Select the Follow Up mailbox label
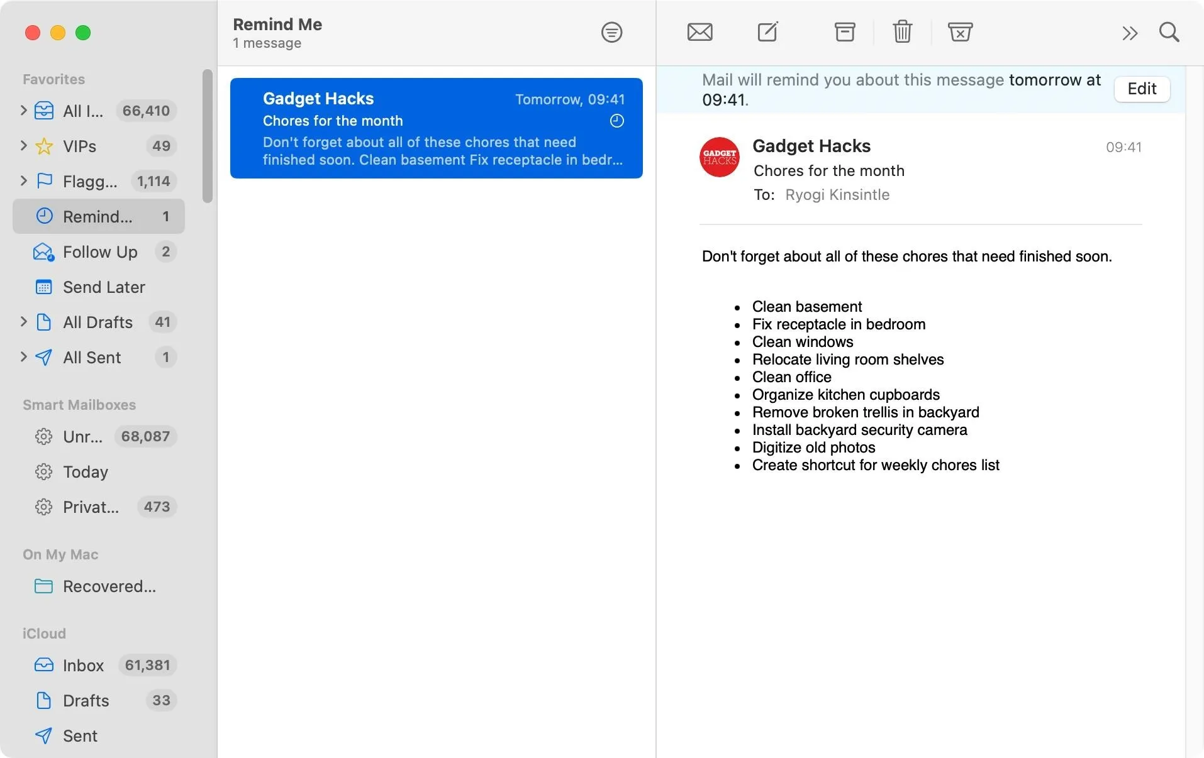 [100, 252]
